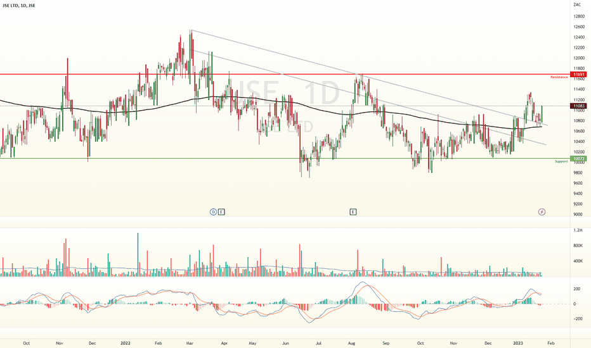
Task: Click the 12600 price axis value
Action: [x=579, y=27]
